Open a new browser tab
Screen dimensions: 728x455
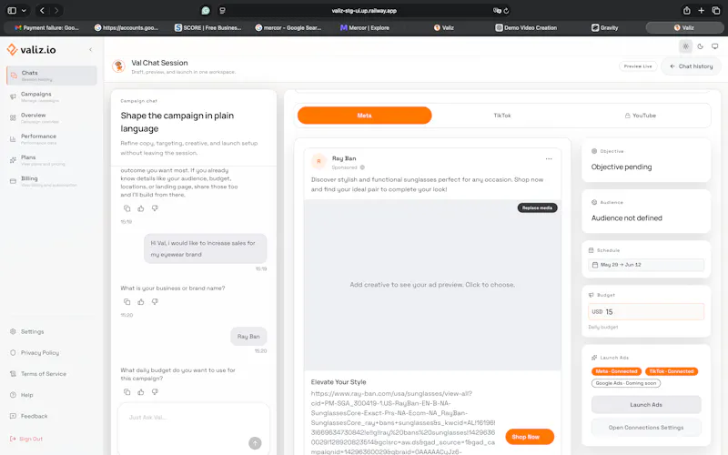pyautogui.click(x=701, y=10)
